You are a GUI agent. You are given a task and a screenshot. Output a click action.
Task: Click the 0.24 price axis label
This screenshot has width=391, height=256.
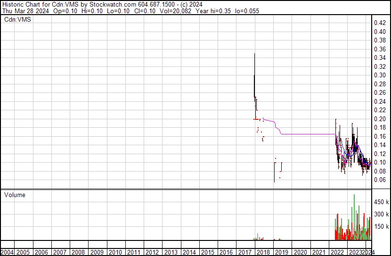pos(380,101)
